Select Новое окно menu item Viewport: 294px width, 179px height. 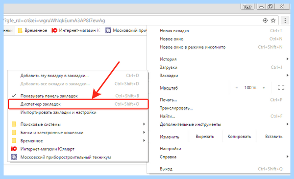pos(219,39)
